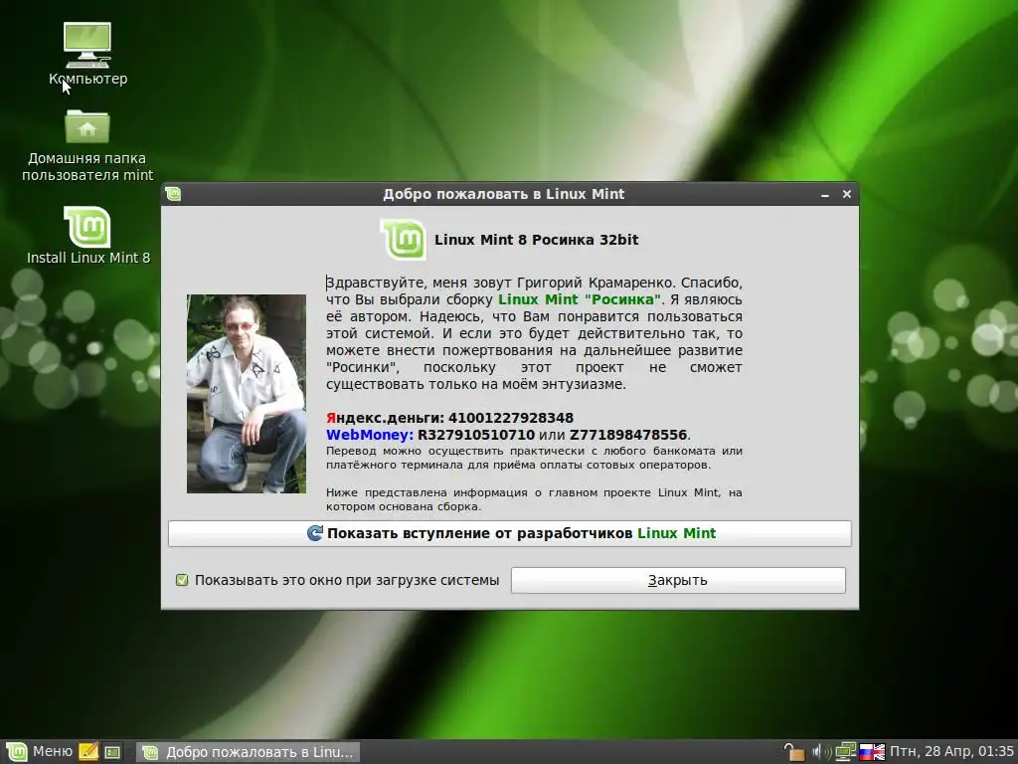The height and width of the screenshot is (764, 1018).
Task: Click the title Добро пожаловать в Linux Mint
Action: click(x=503, y=194)
